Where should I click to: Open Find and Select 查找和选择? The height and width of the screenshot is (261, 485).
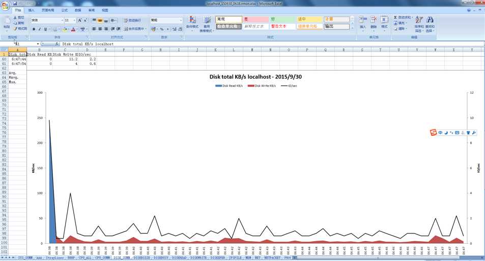[x=430, y=24]
